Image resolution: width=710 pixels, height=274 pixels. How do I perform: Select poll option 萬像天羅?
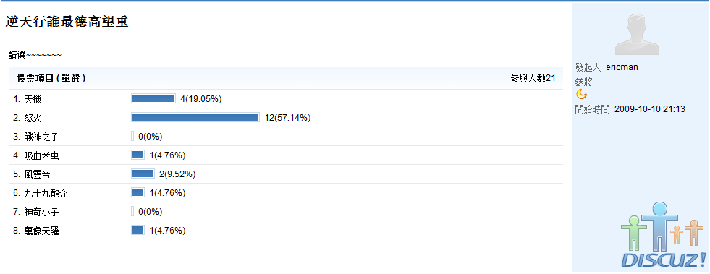click(x=36, y=231)
